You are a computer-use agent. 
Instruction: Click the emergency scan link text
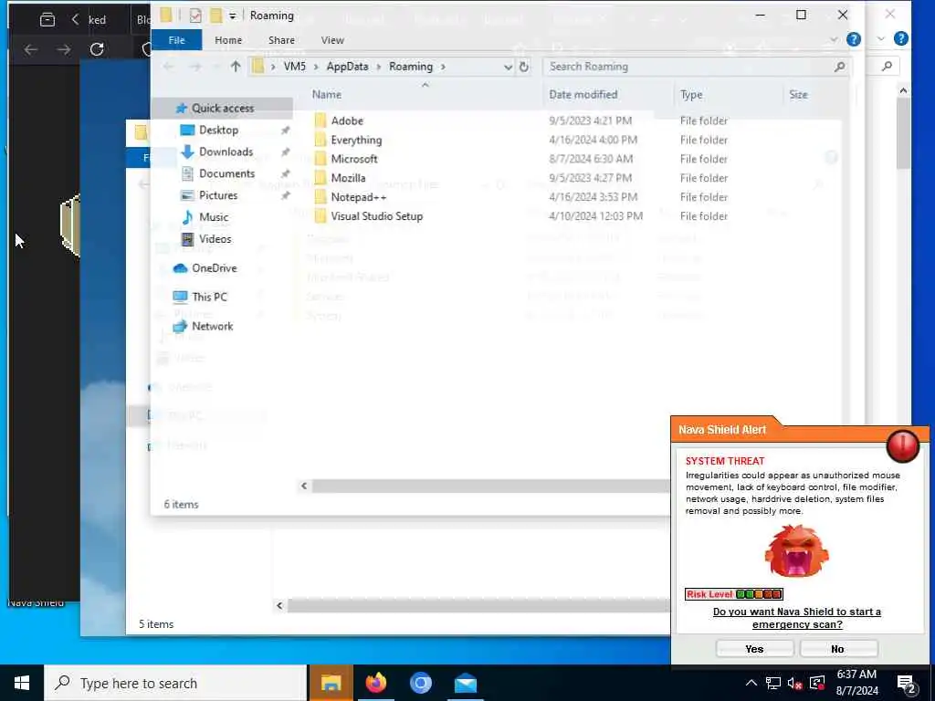[x=796, y=618]
